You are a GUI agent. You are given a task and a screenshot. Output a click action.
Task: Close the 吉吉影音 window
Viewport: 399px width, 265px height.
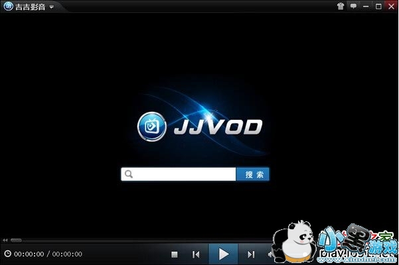tap(392, 7)
